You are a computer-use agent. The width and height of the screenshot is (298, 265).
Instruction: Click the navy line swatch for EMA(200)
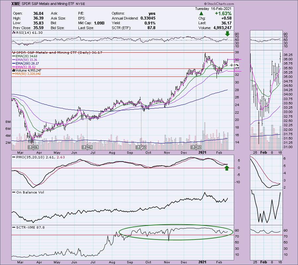[14, 64]
